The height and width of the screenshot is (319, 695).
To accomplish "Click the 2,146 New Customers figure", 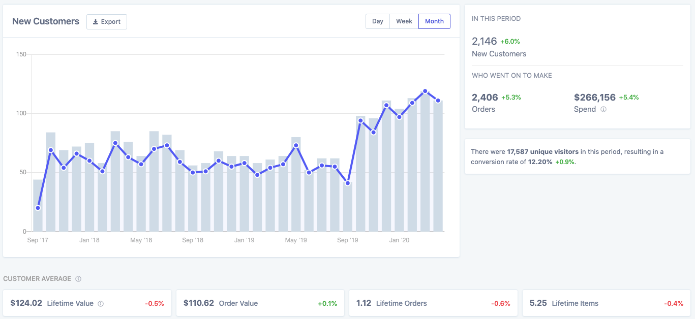I will tap(484, 41).
